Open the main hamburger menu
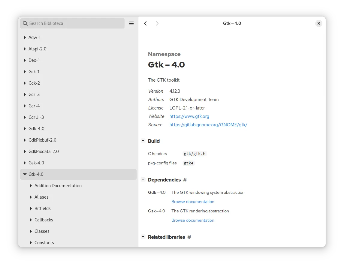 click(x=131, y=23)
